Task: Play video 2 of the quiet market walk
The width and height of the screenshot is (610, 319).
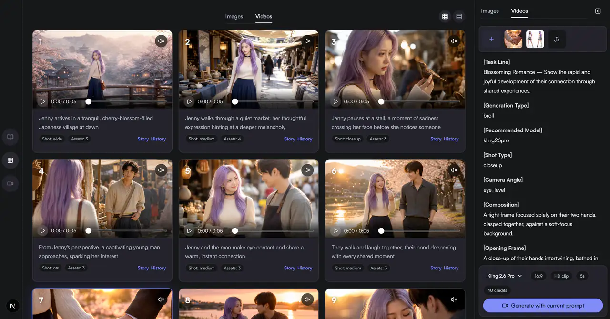Action: (x=189, y=101)
